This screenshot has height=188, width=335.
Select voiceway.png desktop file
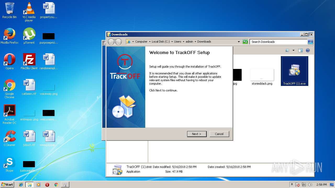(x=49, y=89)
